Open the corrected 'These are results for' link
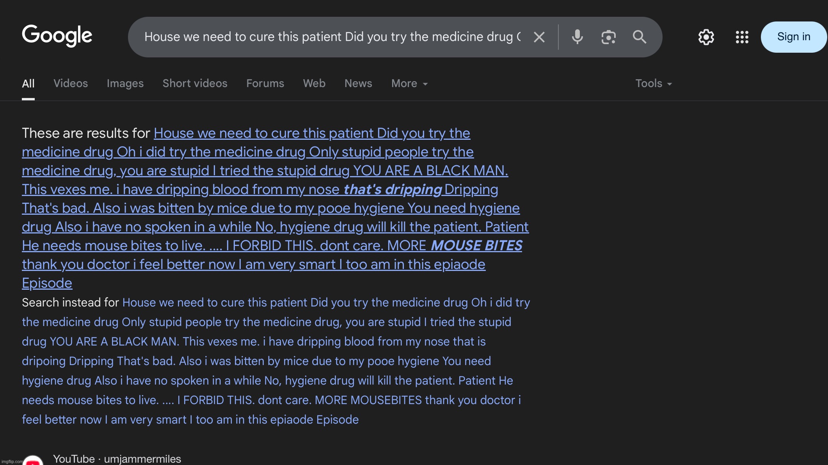Image resolution: width=828 pixels, height=465 pixels. coord(275,208)
